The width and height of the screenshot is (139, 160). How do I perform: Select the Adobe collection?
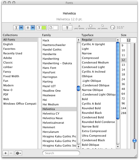(20, 58)
